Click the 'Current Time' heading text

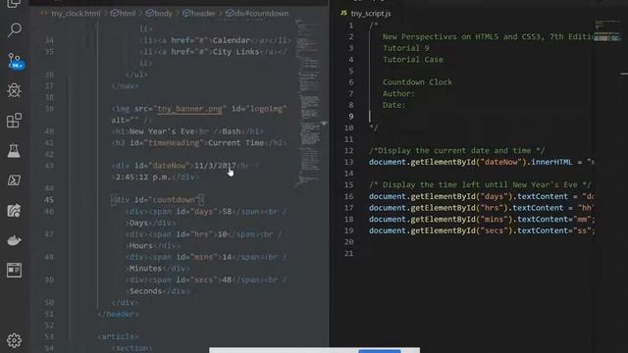pyautogui.click(x=235, y=143)
